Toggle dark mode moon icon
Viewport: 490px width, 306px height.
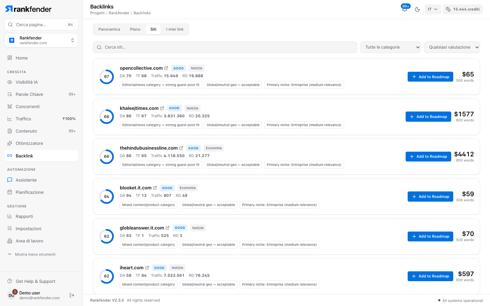point(417,9)
